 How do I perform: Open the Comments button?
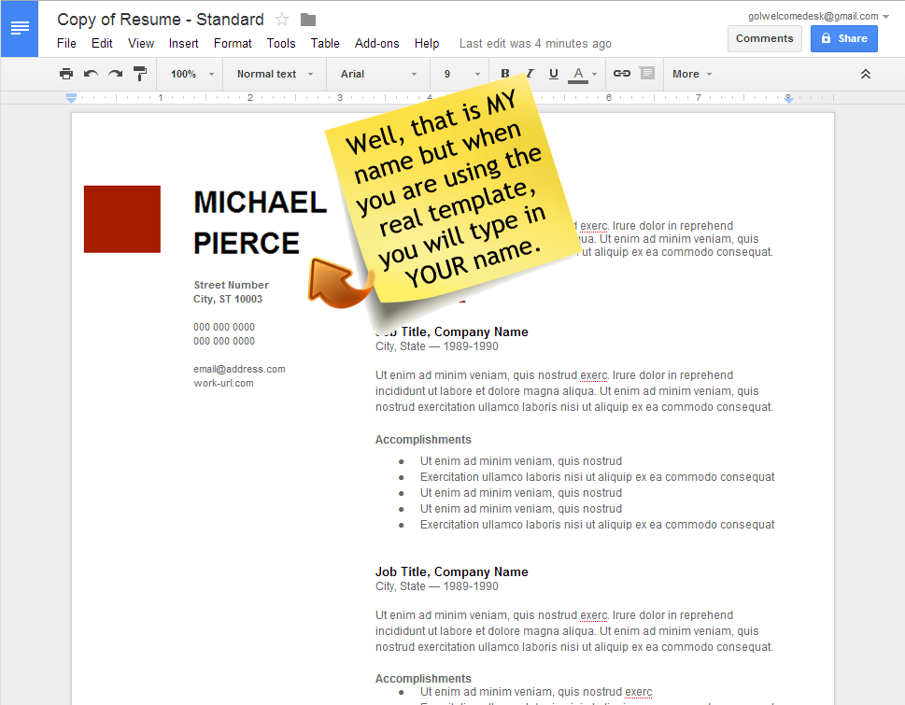point(764,38)
